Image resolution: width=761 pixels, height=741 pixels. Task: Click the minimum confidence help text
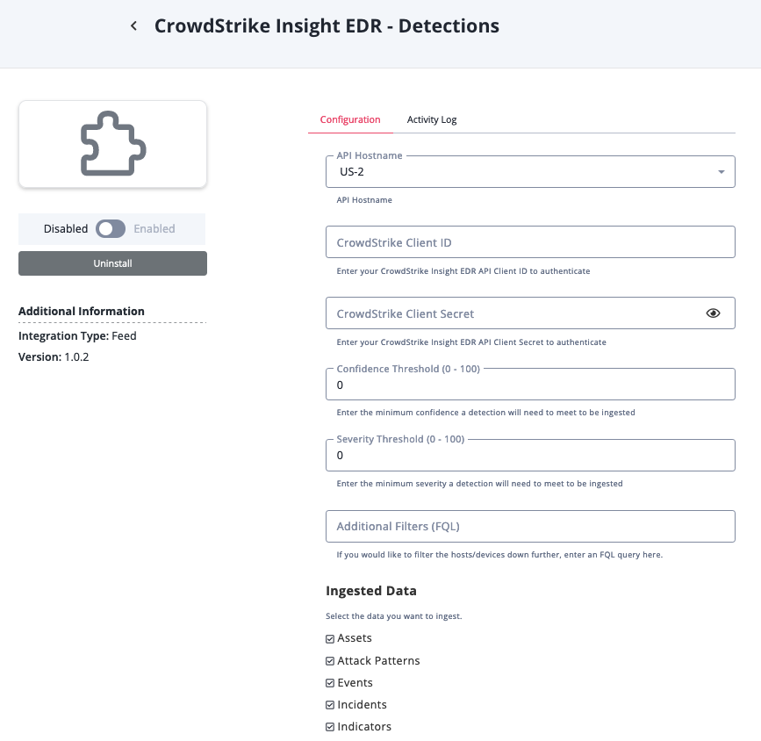click(x=485, y=413)
